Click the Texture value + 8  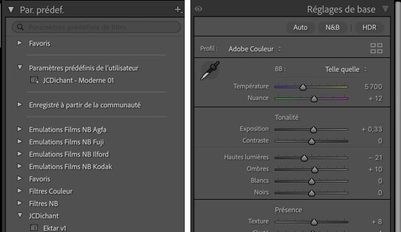point(377,222)
